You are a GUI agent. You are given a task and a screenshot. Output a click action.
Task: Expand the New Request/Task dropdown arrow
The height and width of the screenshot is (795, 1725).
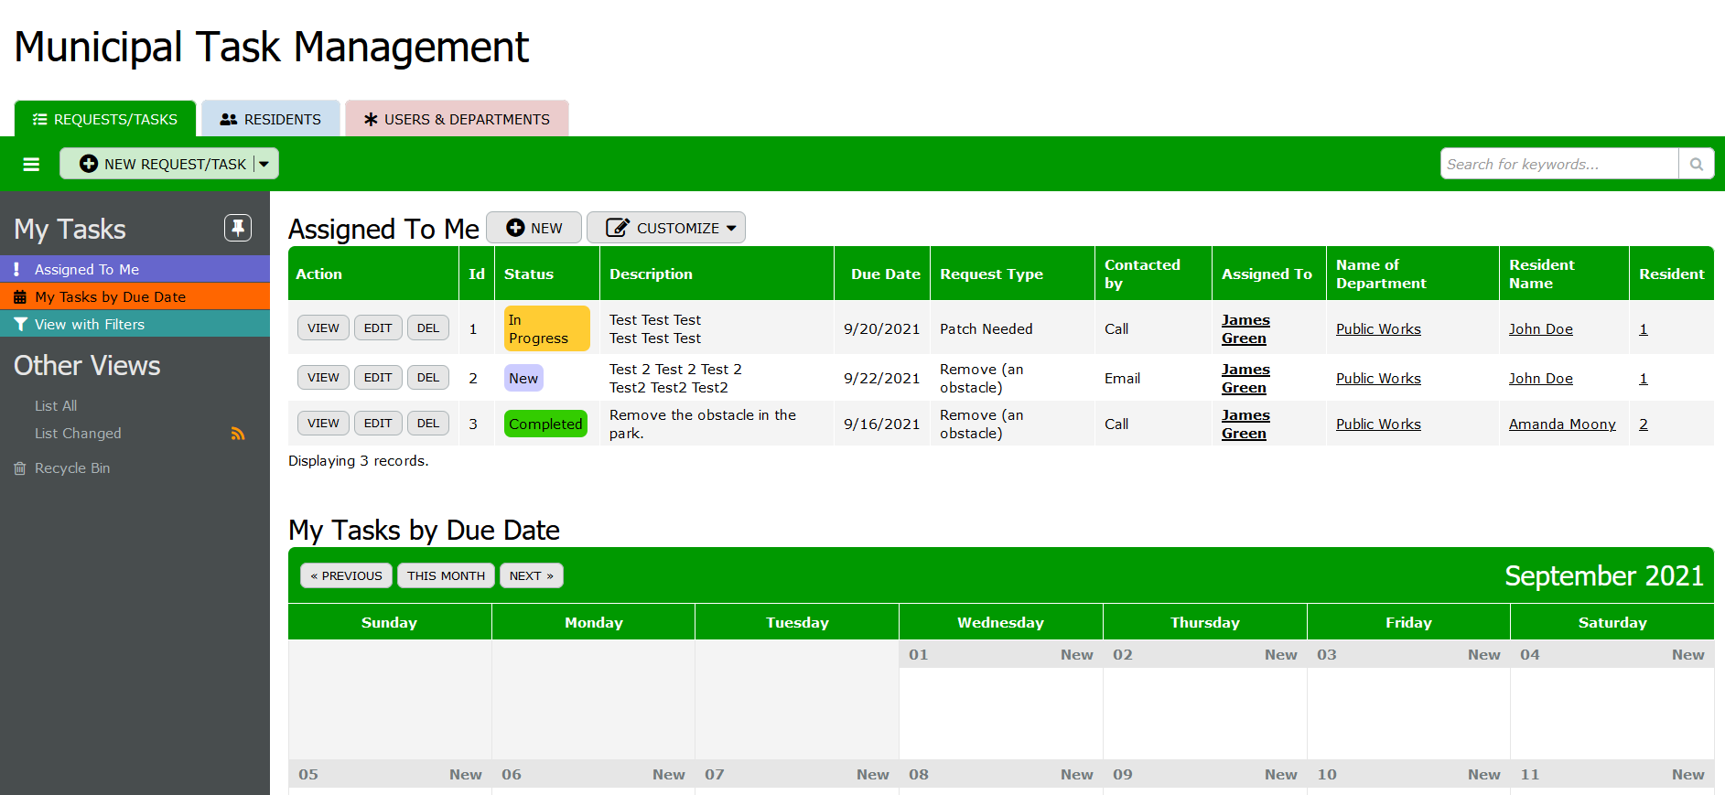click(264, 164)
